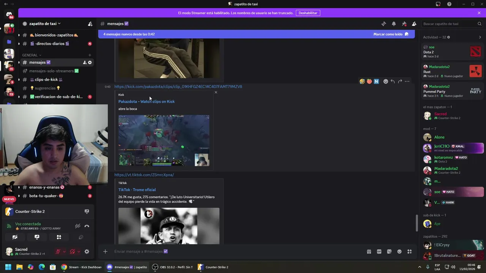The width and height of the screenshot is (486, 273).
Task: Open emoji picker in message bar
Action: point(399,251)
